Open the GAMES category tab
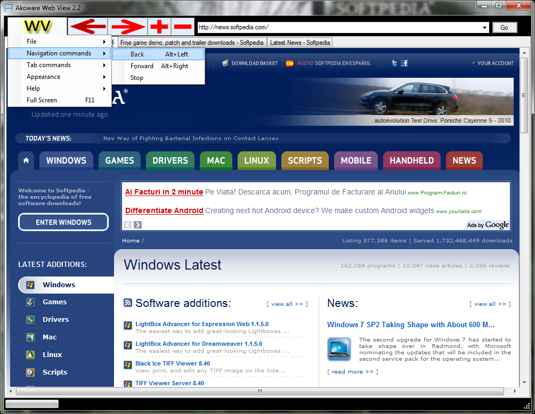Image resolution: width=535 pixels, height=414 pixels. tap(119, 160)
